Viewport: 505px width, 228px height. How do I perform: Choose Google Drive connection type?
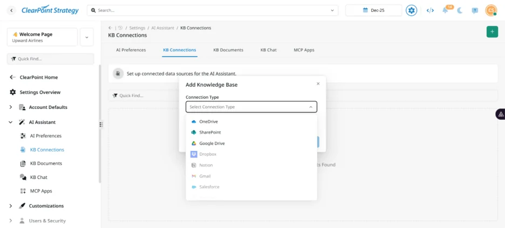click(x=251, y=143)
